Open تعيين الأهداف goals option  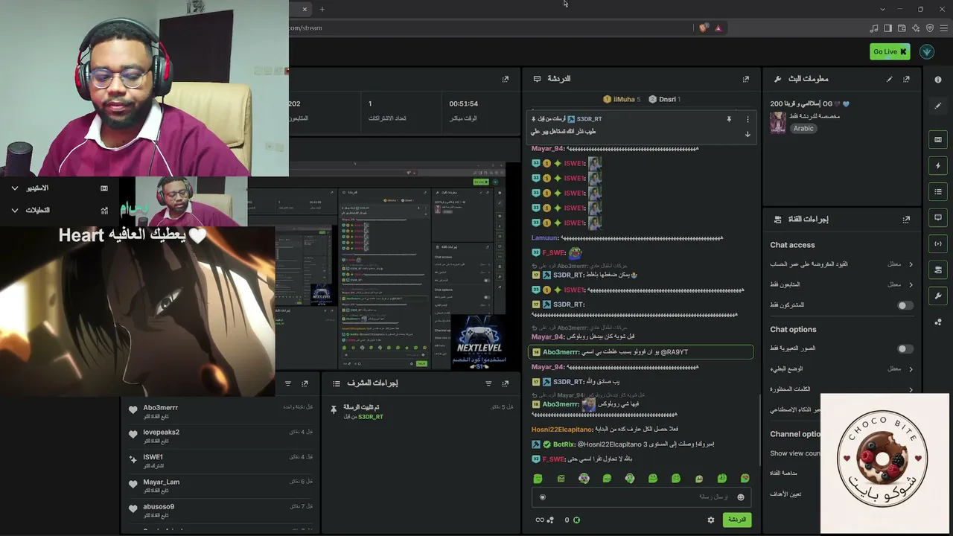[785, 494]
